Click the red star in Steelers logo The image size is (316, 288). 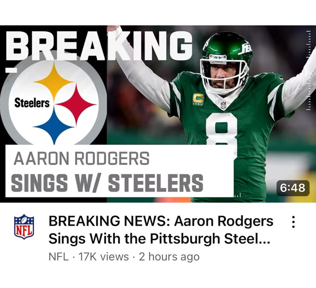(76, 104)
